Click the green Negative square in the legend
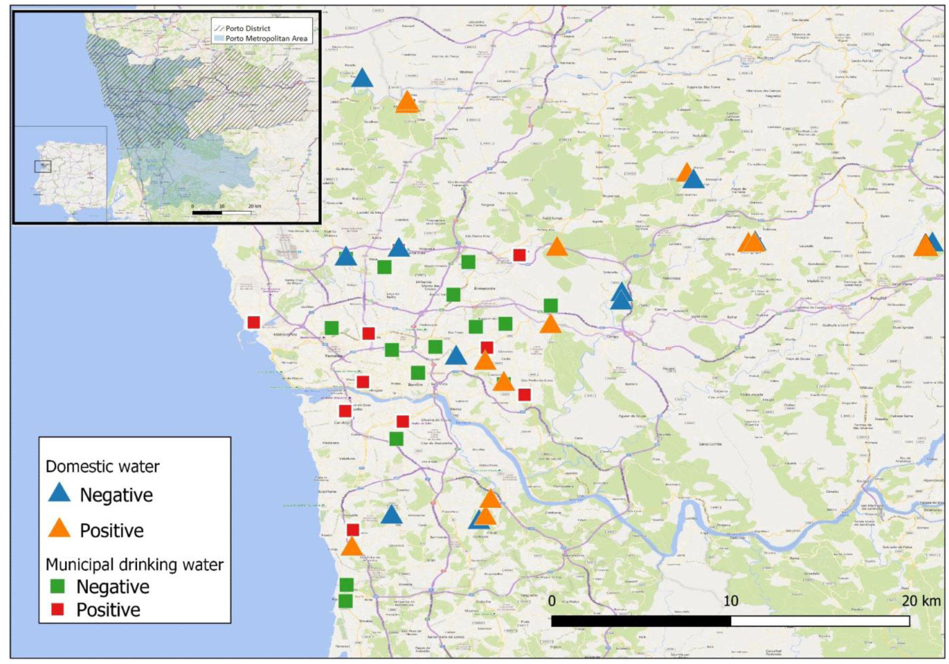 pos(58,586)
